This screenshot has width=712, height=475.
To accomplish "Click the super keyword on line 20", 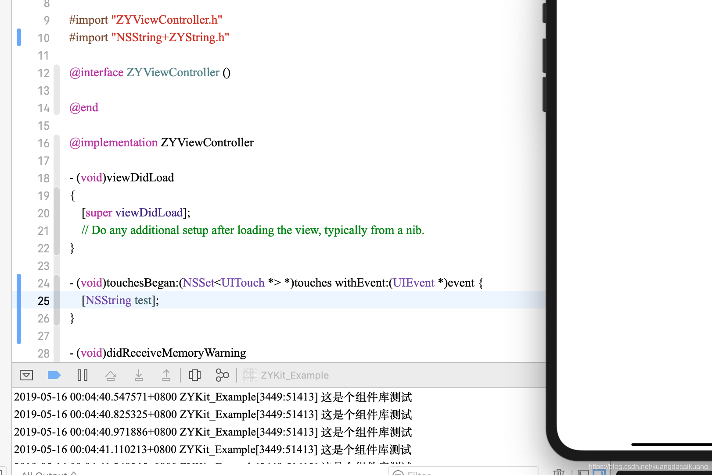I will (99, 213).
